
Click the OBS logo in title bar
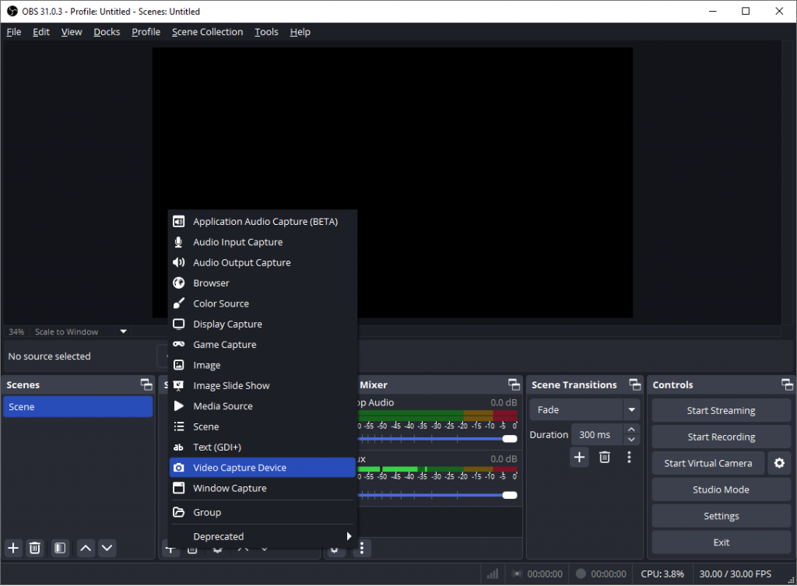coord(12,11)
